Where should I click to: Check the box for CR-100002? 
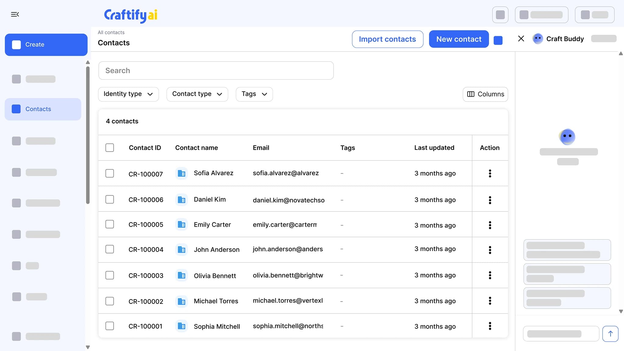[x=110, y=301]
